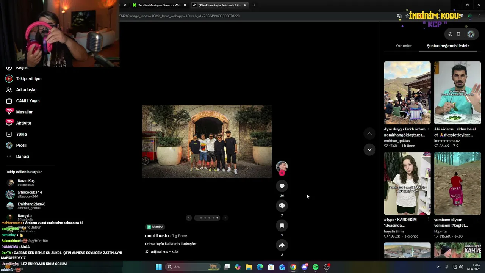Open the Profil avatar icon in sidebar
Screen dimensions: 485x273
click(x=9, y=145)
